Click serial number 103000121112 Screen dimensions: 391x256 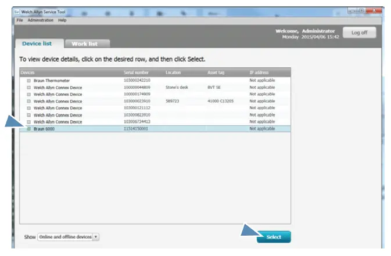point(137,108)
